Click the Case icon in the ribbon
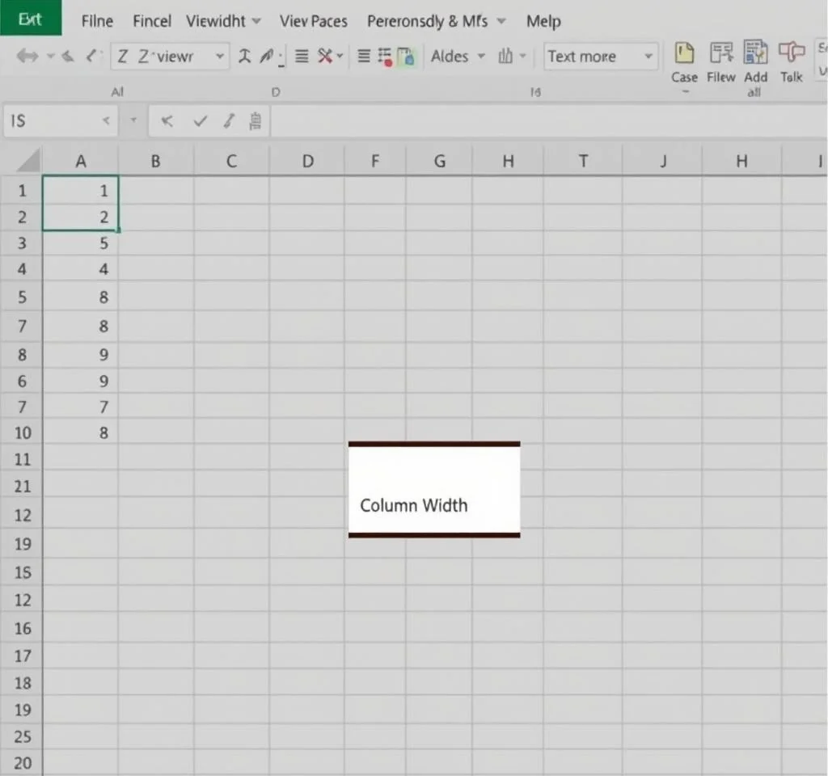The image size is (828, 776). [684, 54]
